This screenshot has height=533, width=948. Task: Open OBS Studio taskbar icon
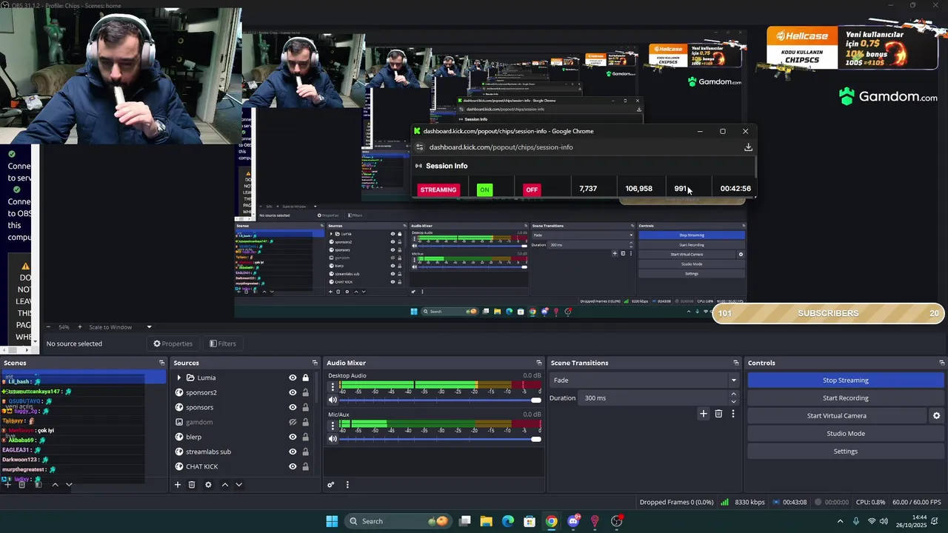617,521
